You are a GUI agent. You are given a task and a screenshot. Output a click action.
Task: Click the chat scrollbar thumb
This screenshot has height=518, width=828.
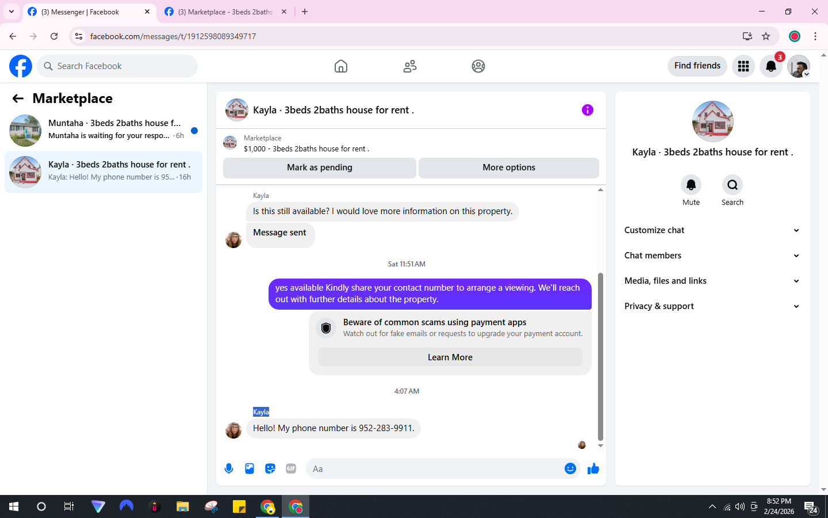click(600, 357)
